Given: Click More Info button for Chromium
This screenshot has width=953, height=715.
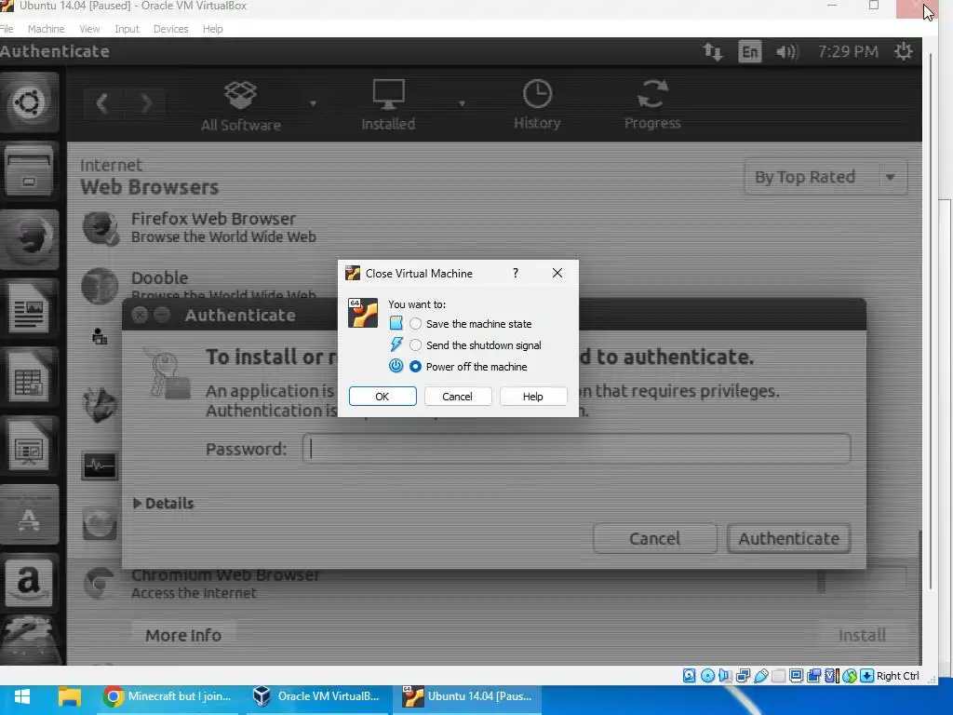Looking at the screenshot, I should pos(183,635).
